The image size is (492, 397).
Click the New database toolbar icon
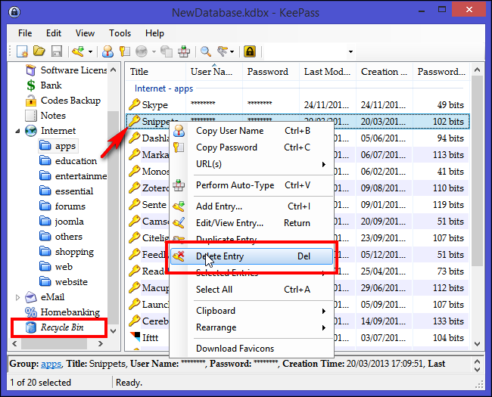(x=22, y=51)
